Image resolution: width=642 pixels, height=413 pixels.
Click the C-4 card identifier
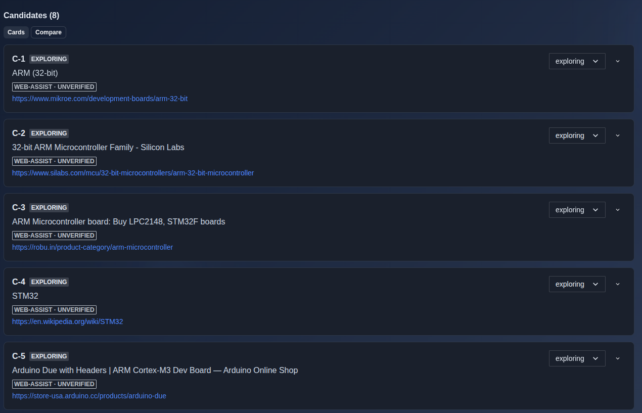[x=19, y=282]
